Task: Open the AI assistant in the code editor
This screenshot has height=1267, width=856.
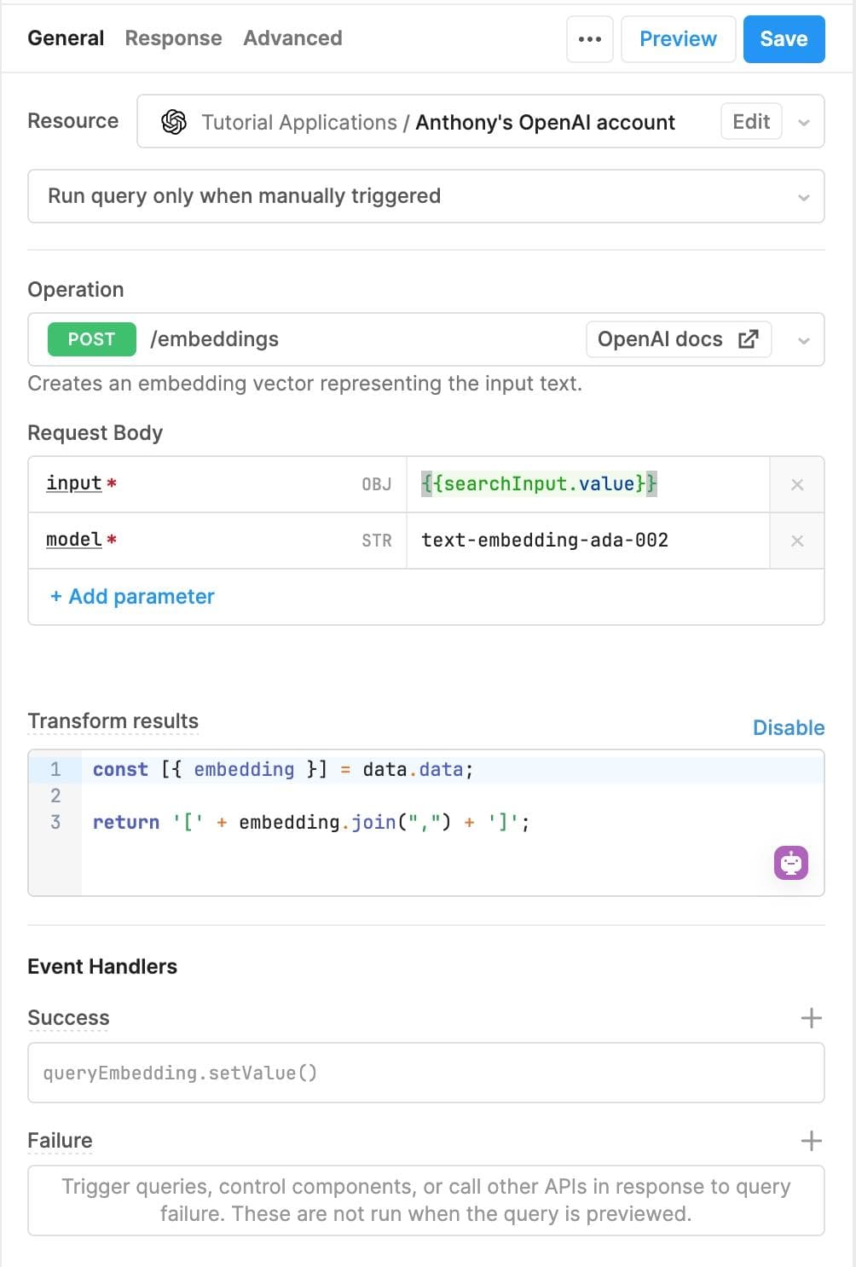Action: click(x=790, y=863)
